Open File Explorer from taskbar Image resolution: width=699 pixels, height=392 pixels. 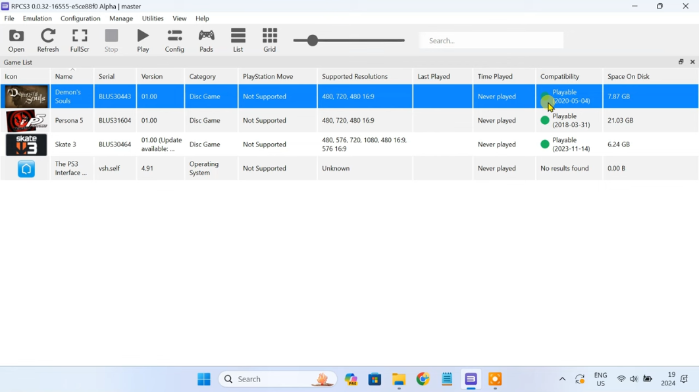pyautogui.click(x=399, y=379)
